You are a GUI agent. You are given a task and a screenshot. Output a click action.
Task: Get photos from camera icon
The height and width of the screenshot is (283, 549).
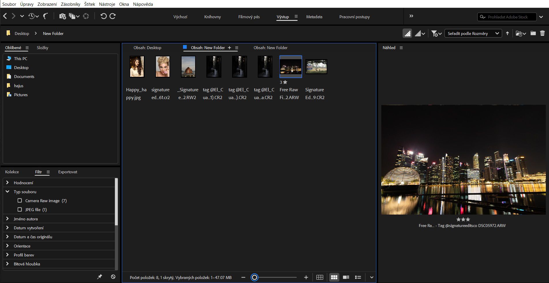63,16
